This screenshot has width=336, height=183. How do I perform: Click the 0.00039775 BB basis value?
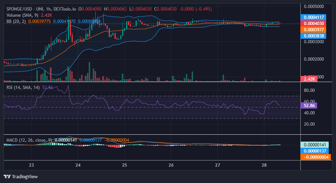pos(39,21)
